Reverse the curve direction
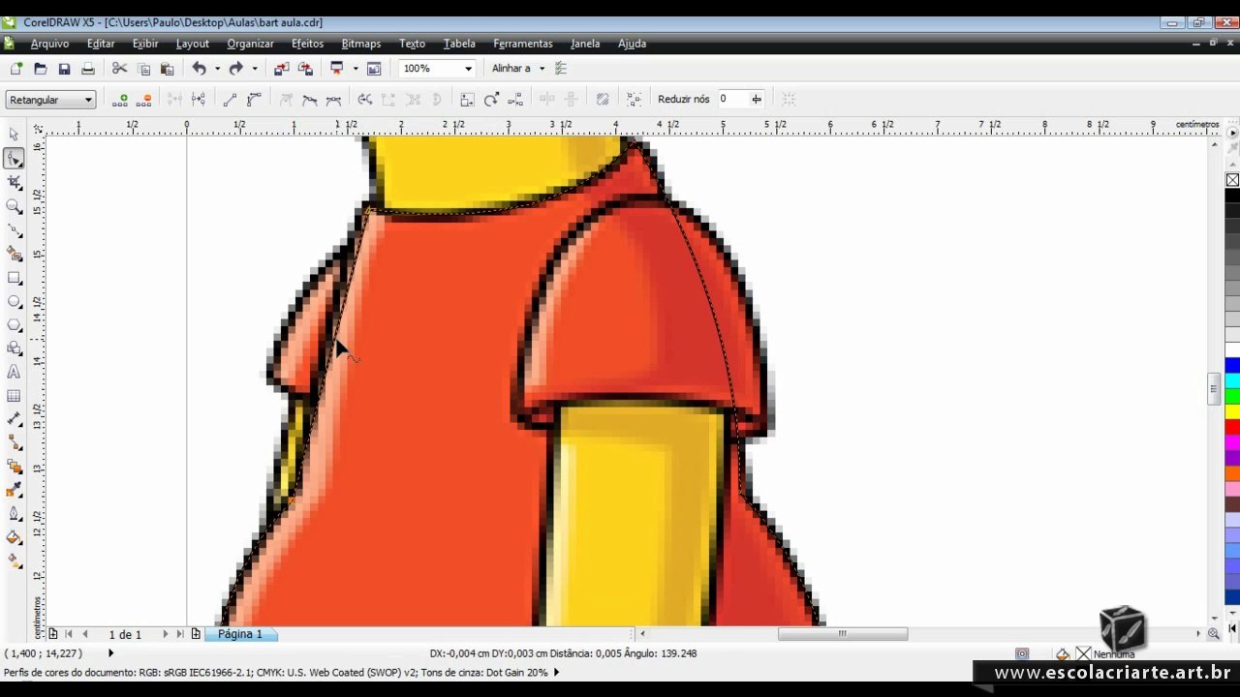This screenshot has height=697, width=1240. (364, 99)
